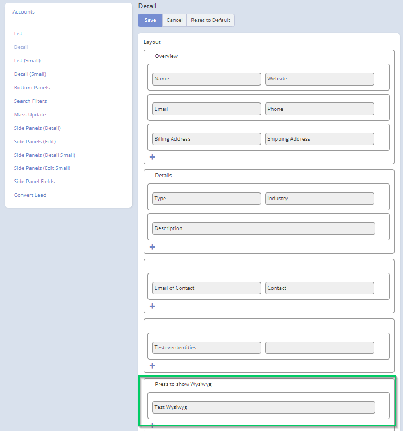Open the Convert Lead layout
Screen dimensions: 403x431
[x=30, y=195]
